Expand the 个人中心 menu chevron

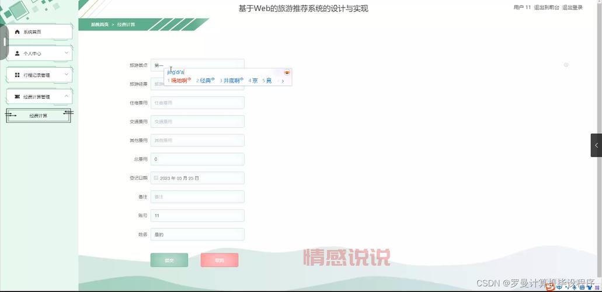coord(67,53)
